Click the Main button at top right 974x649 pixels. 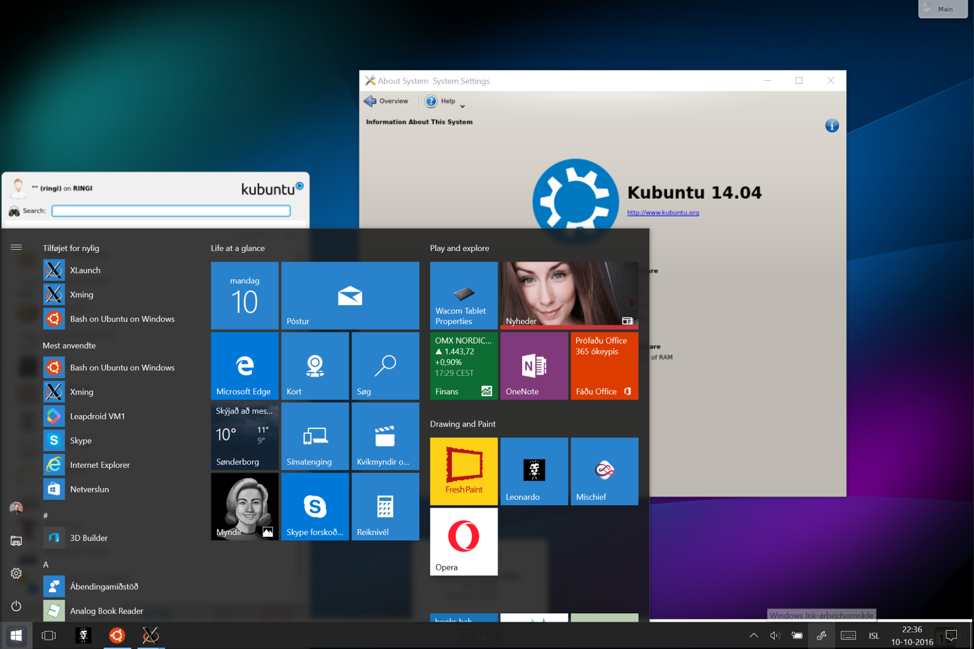point(943,9)
